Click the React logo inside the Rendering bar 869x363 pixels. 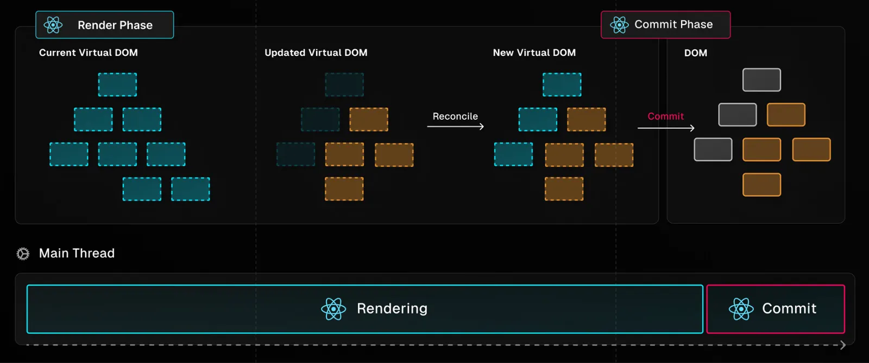point(333,309)
